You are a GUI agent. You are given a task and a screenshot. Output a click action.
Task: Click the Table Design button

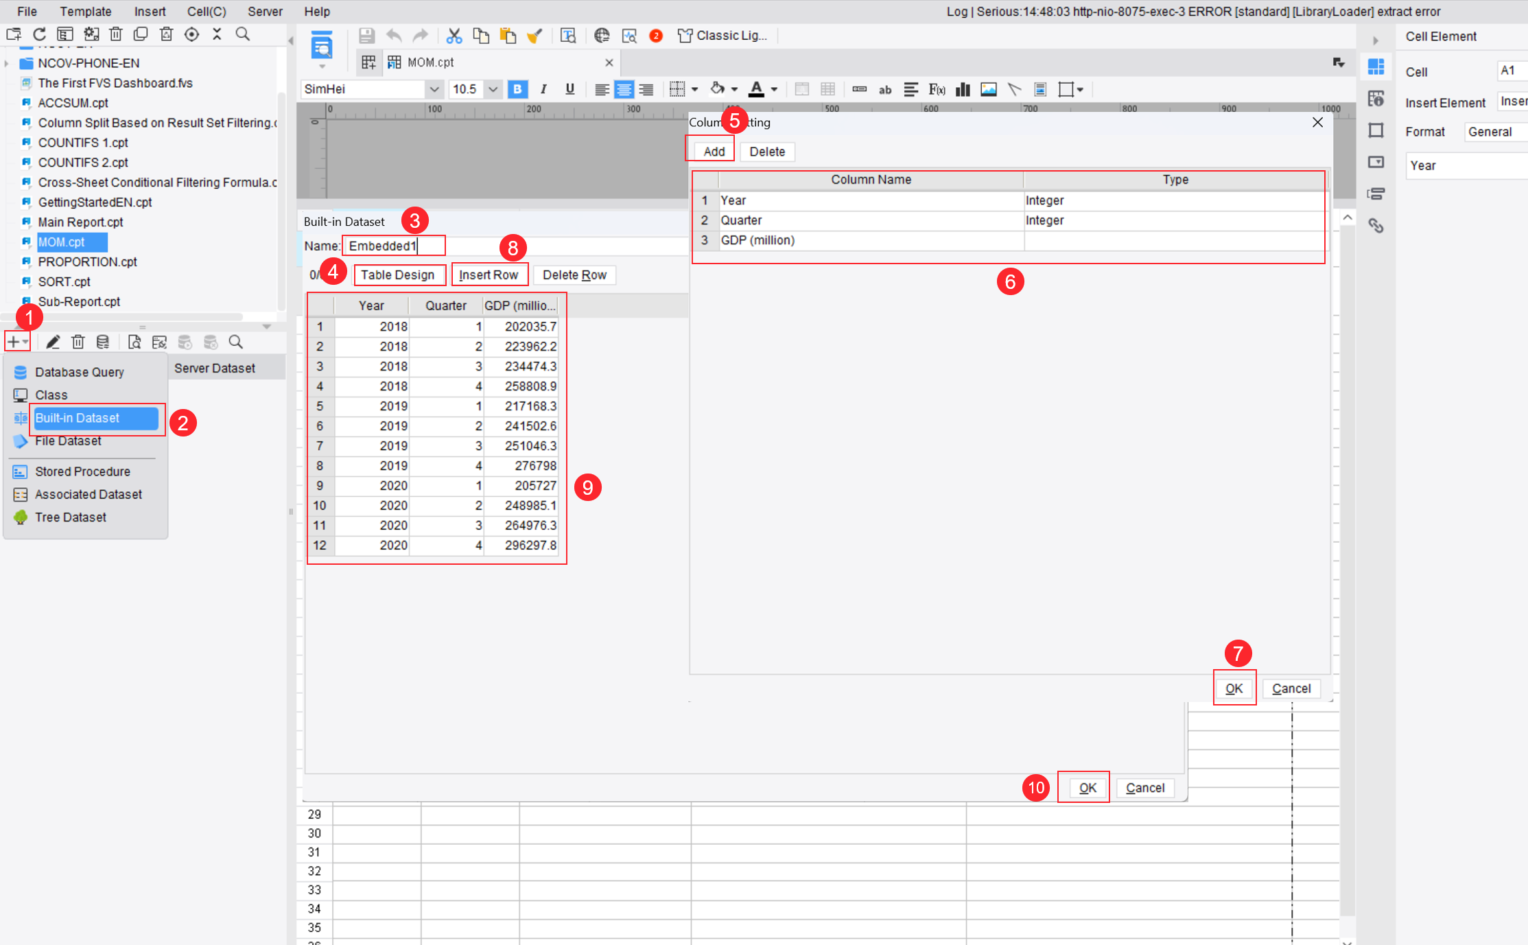click(x=398, y=275)
